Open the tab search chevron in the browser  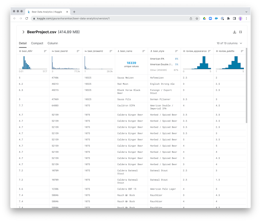tap(246, 12)
